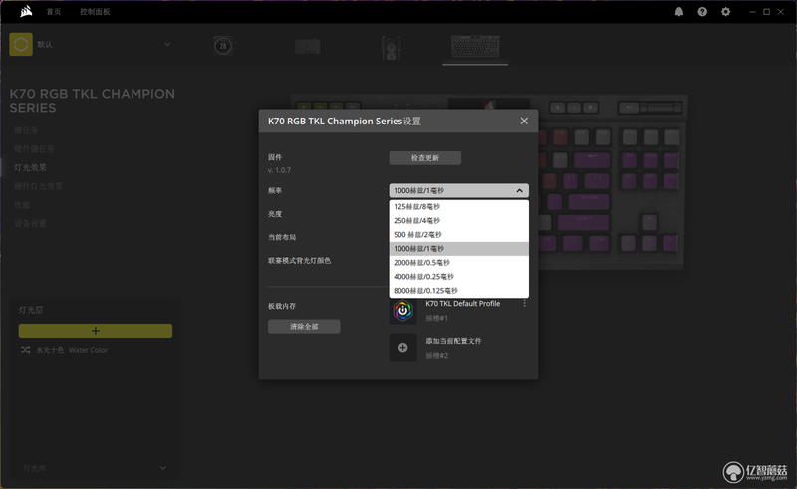Click 添加当前配置文件 label
Viewport: 797px width, 489px height.
point(453,341)
